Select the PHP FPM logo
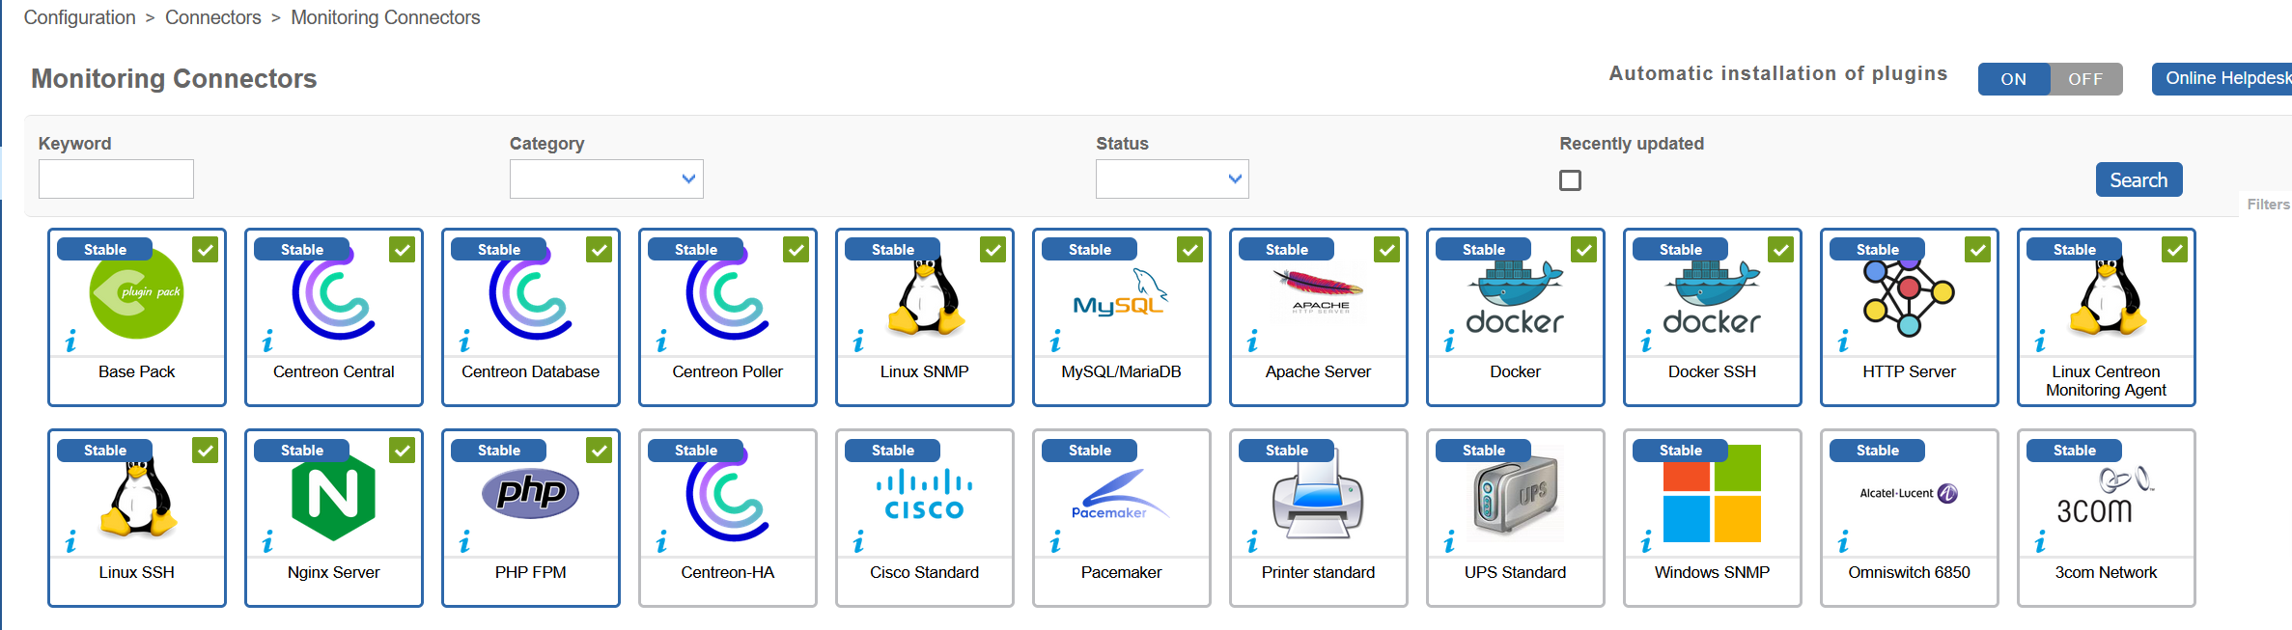 tap(530, 493)
